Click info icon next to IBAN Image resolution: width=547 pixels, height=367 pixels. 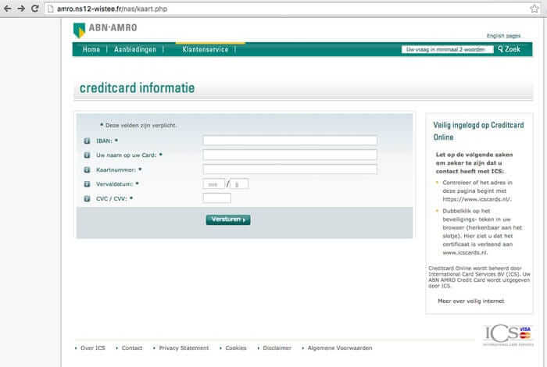point(87,141)
